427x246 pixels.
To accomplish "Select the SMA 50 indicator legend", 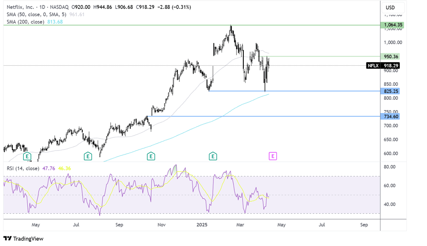I will point(37,14).
